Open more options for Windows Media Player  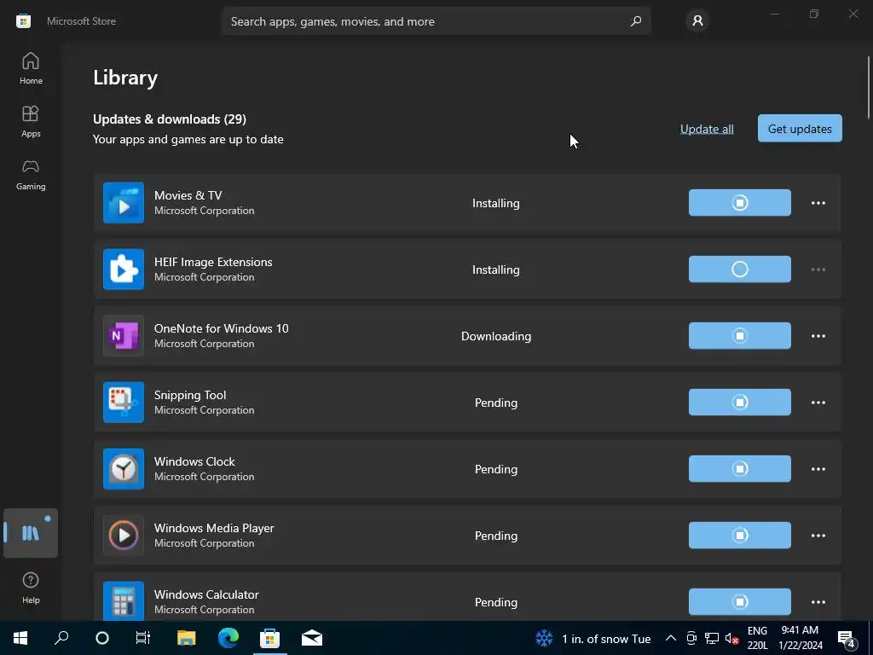[x=818, y=536]
